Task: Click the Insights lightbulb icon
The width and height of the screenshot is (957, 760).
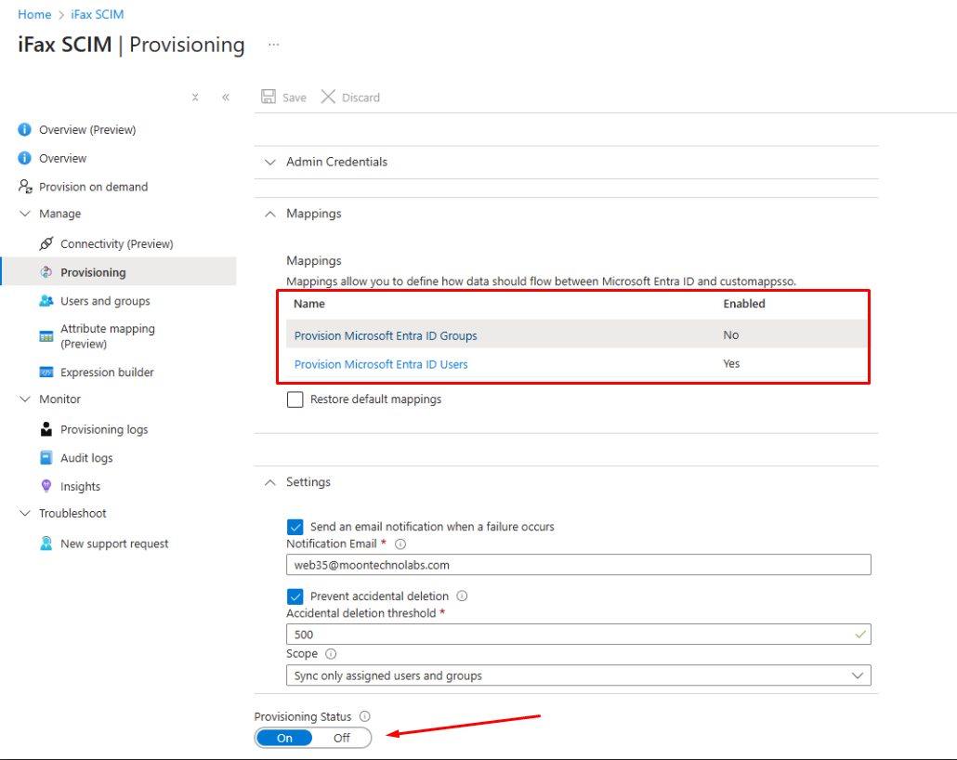Action: pos(46,486)
